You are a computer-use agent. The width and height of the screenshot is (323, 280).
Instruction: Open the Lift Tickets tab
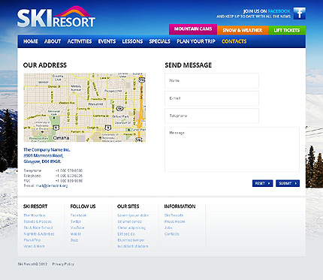287,30
